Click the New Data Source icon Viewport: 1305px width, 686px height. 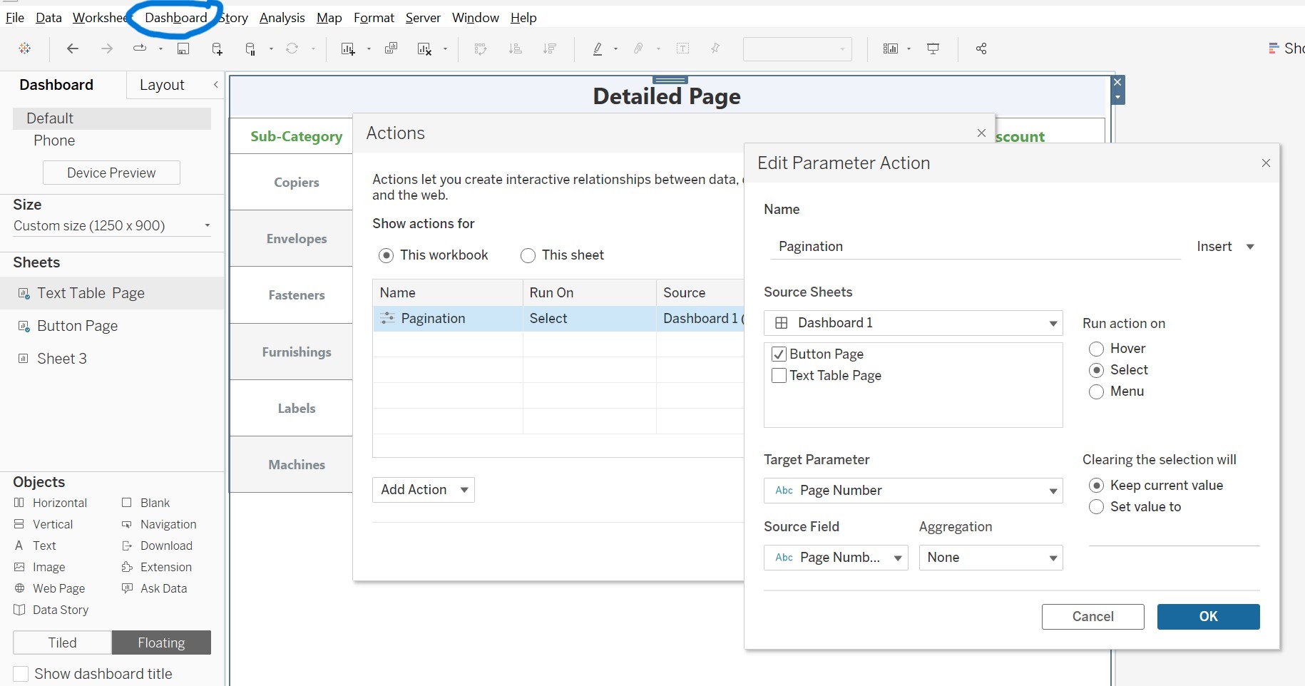click(217, 48)
